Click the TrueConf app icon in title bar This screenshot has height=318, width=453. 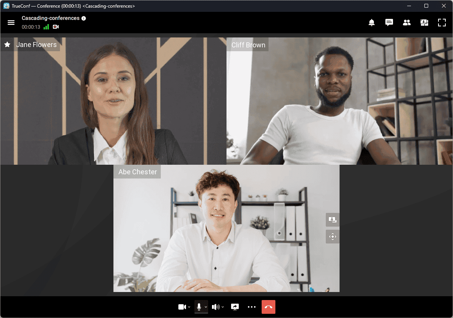(x=6, y=6)
